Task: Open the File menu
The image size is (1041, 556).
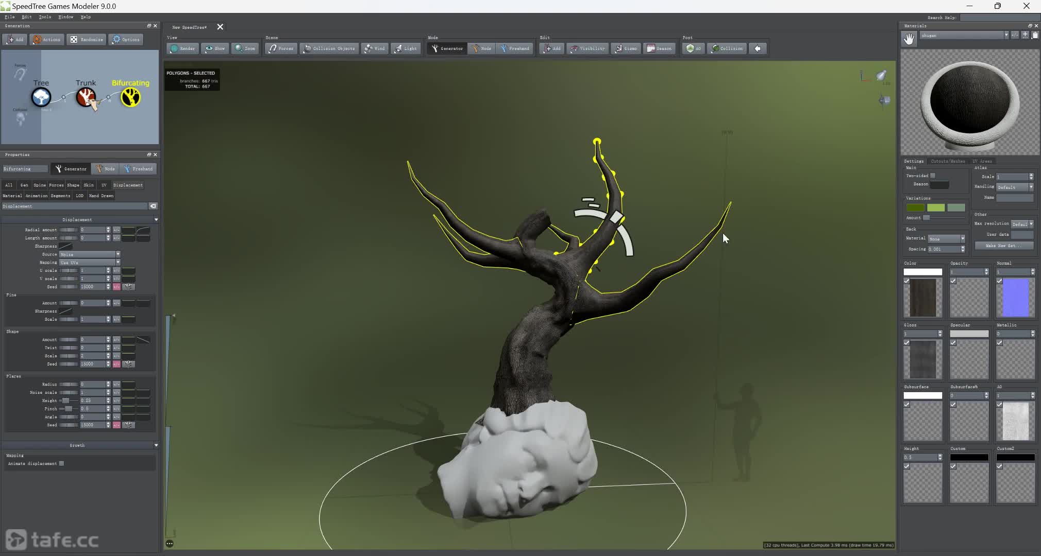Action: click(9, 17)
